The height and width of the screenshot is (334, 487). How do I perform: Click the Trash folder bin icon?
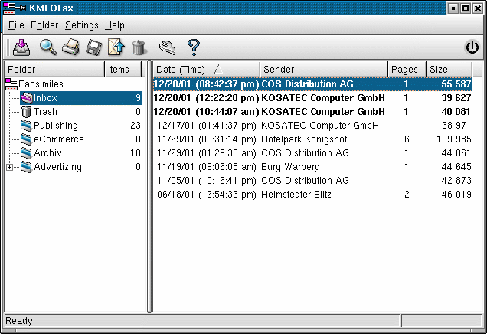[26, 112]
